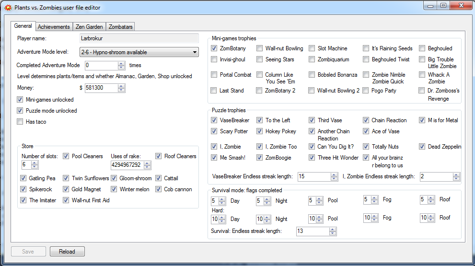Decrease Survival Endless streak length

click(333, 233)
